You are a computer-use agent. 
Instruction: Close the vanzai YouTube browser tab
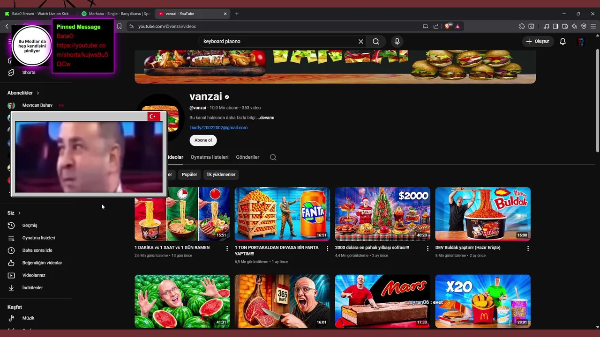[225, 14]
